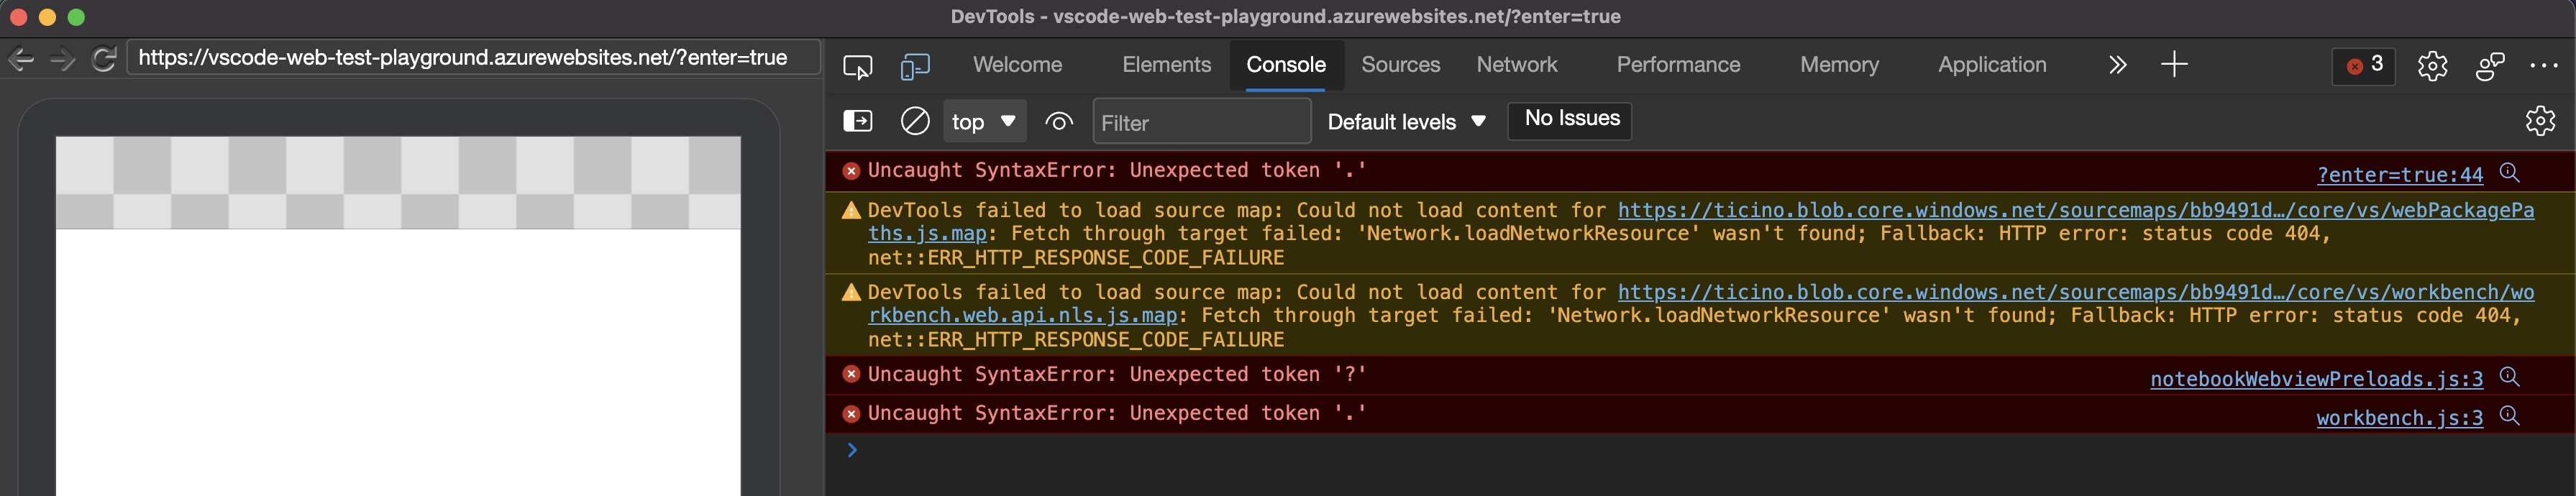Open the console-specific settings gear
Image resolution: width=2576 pixels, height=496 pixels.
click(2541, 121)
